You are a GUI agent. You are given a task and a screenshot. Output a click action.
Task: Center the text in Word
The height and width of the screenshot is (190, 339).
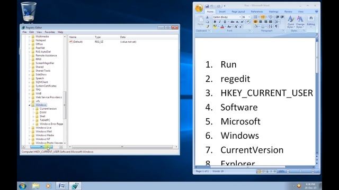(x=261, y=22)
